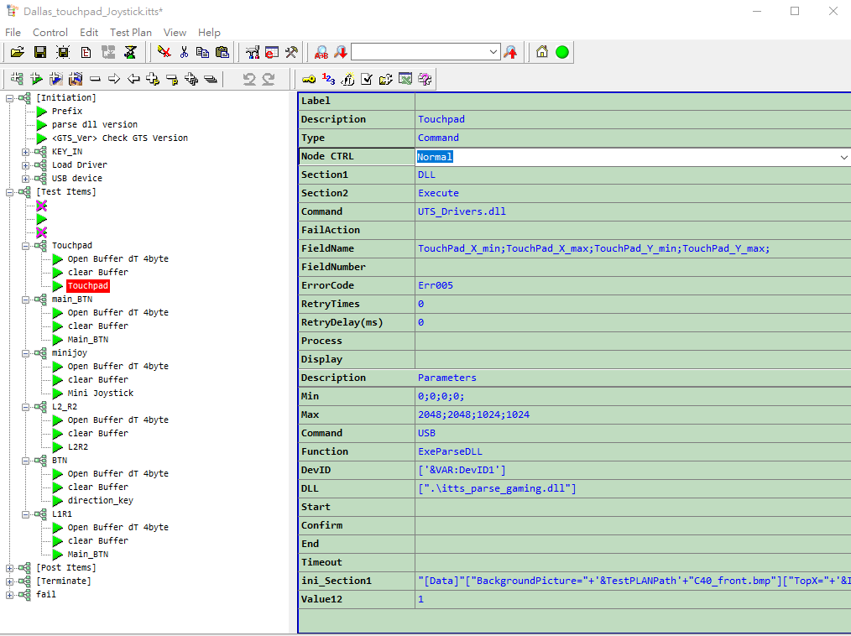851x636 pixels.
Task: Expand the fail tree node
Action: point(10,595)
